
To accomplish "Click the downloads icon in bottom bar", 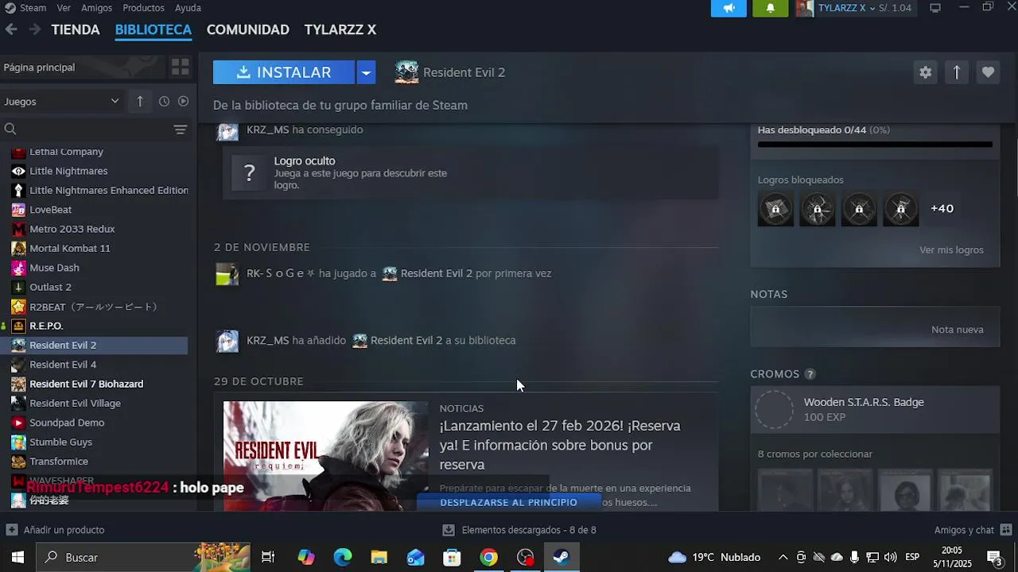I will pos(449,530).
